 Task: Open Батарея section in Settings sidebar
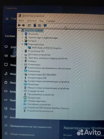pos(10,91)
